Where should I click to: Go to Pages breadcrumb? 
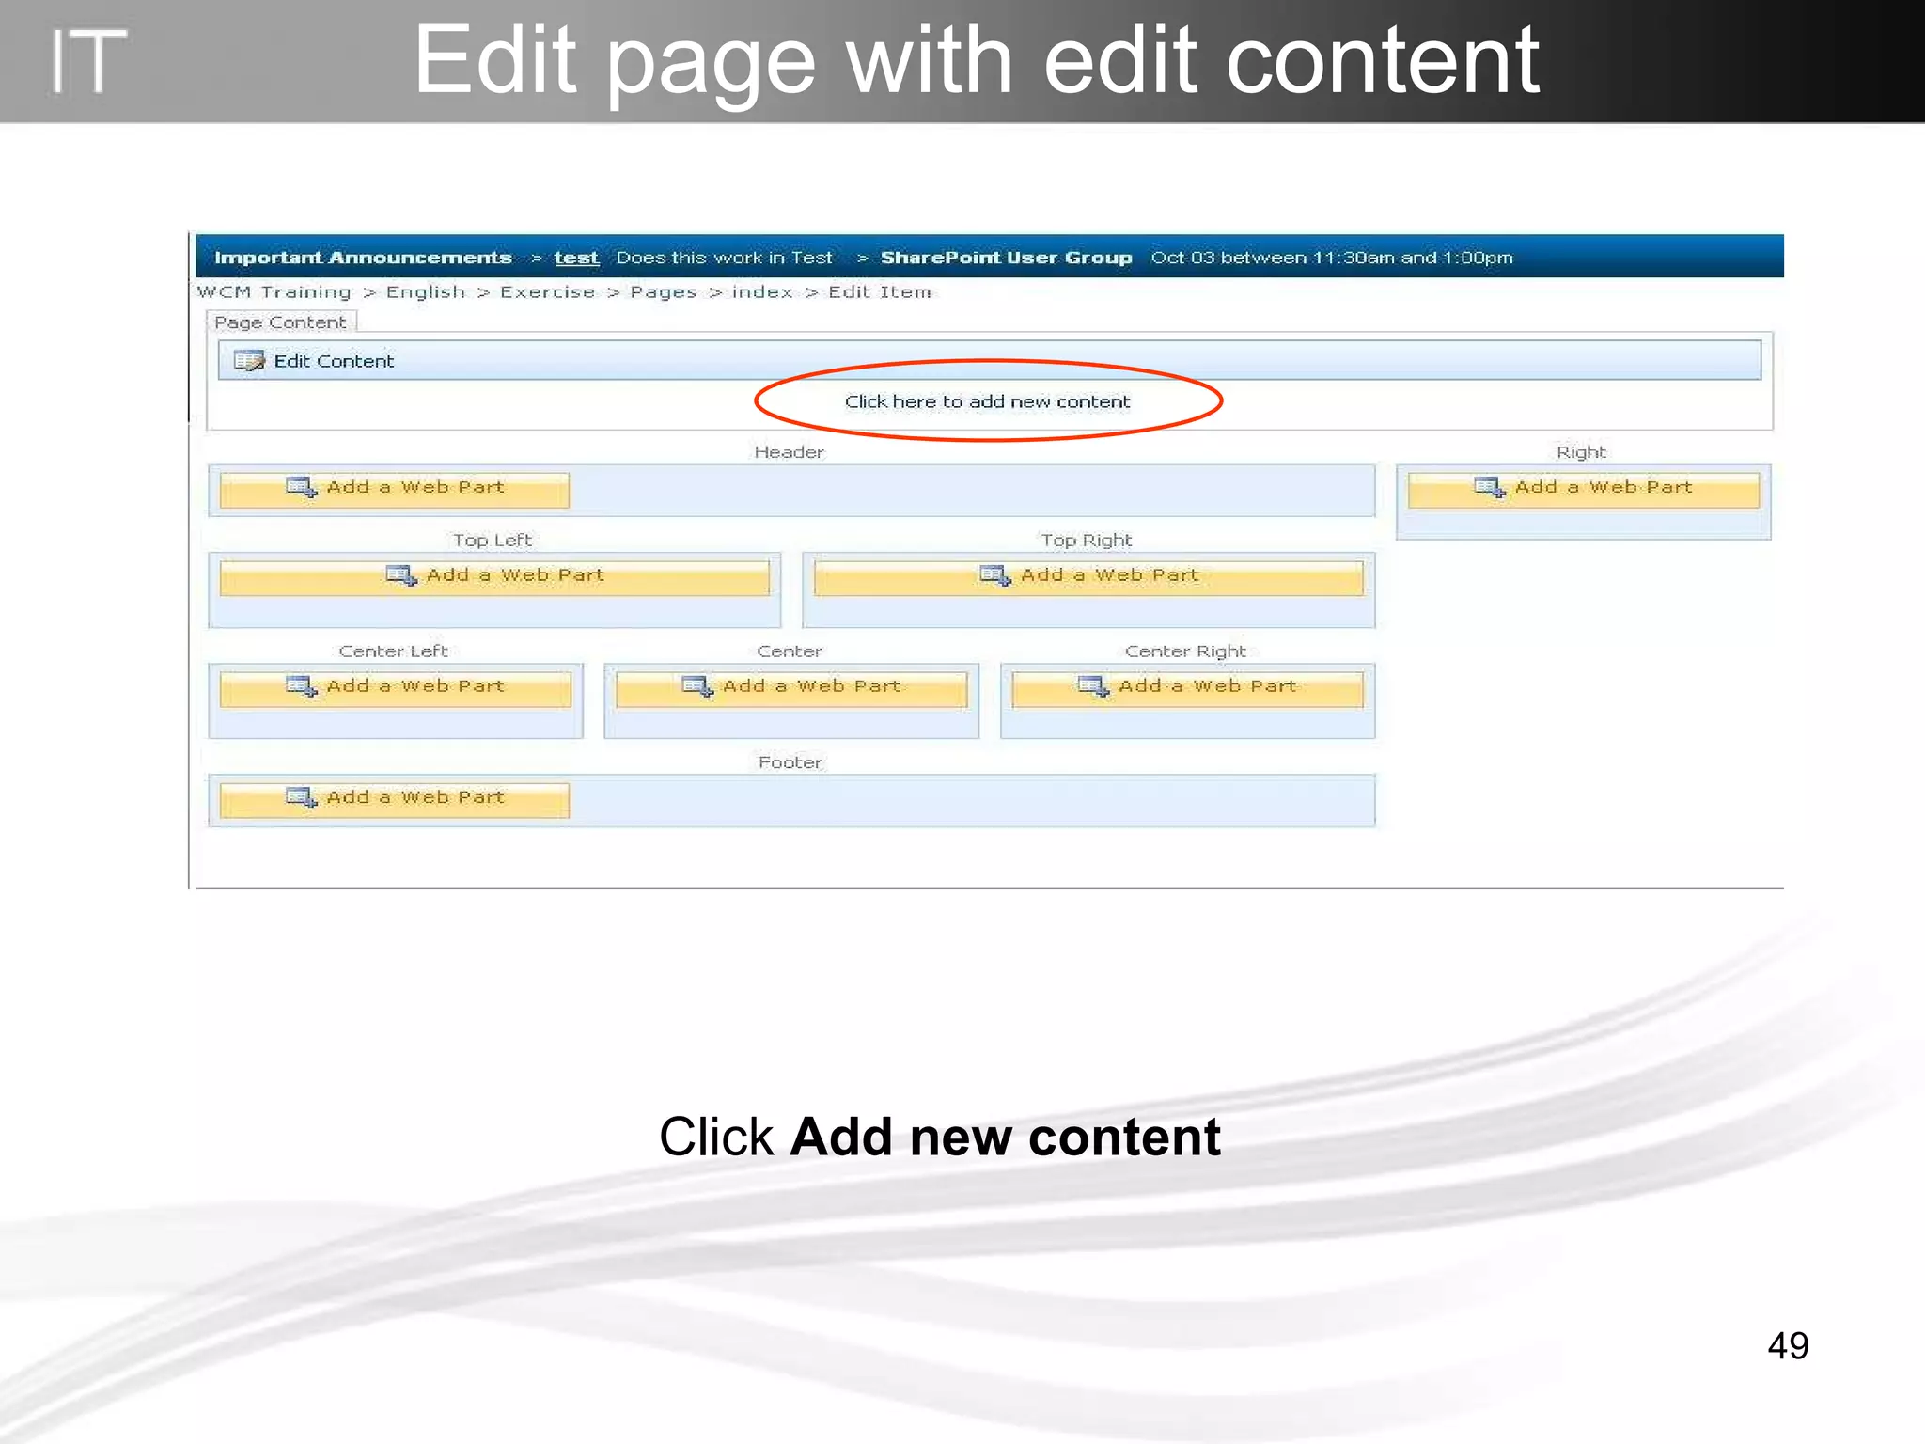pyautogui.click(x=664, y=292)
